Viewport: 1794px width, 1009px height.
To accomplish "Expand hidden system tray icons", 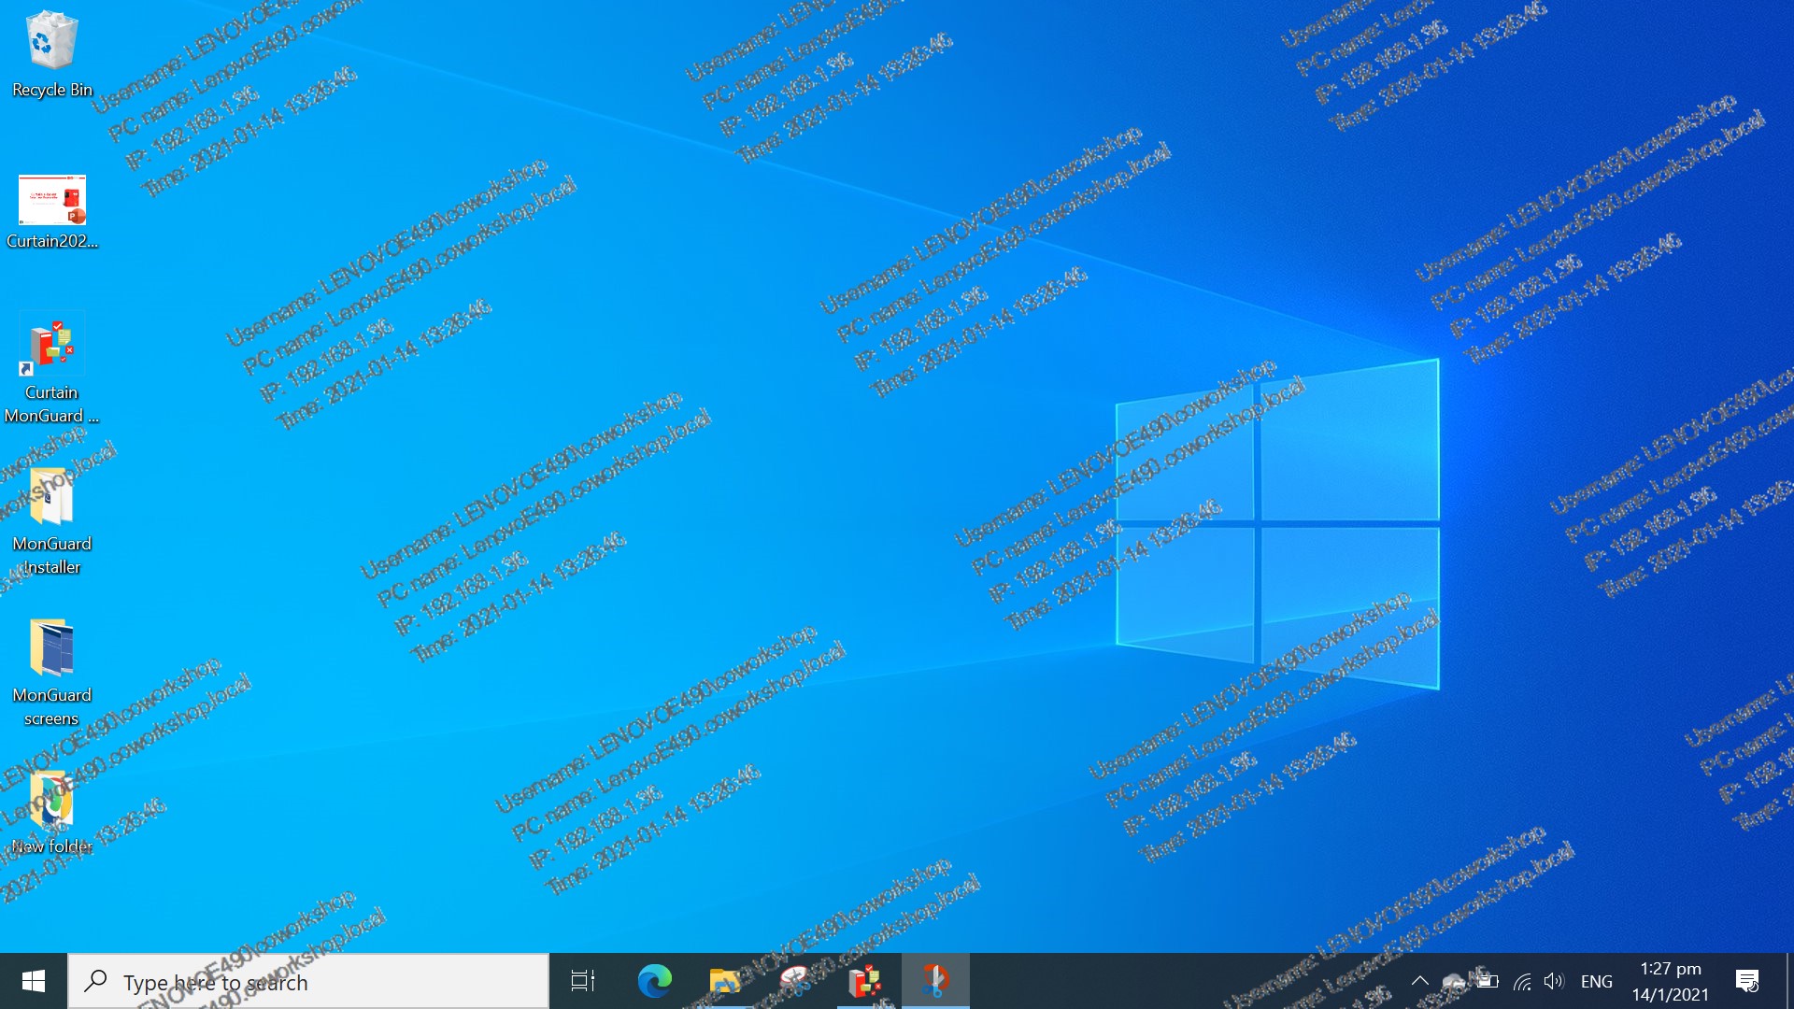I will coord(1420,981).
